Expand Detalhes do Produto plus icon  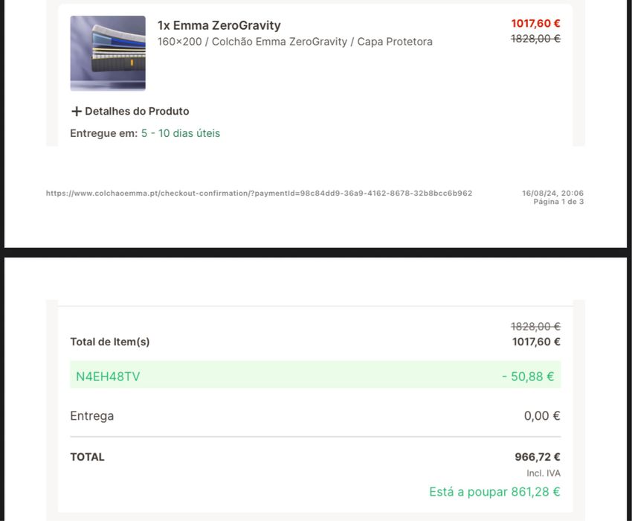(x=76, y=112)
